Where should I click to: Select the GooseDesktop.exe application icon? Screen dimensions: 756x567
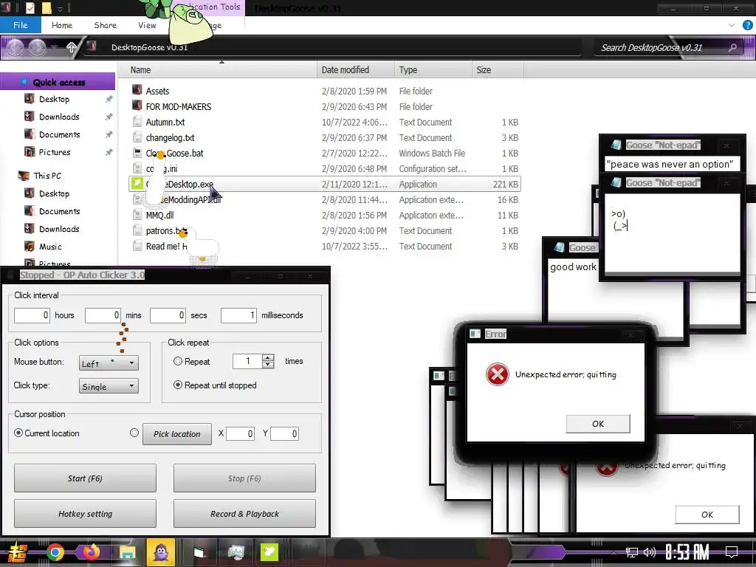(137, 184)
